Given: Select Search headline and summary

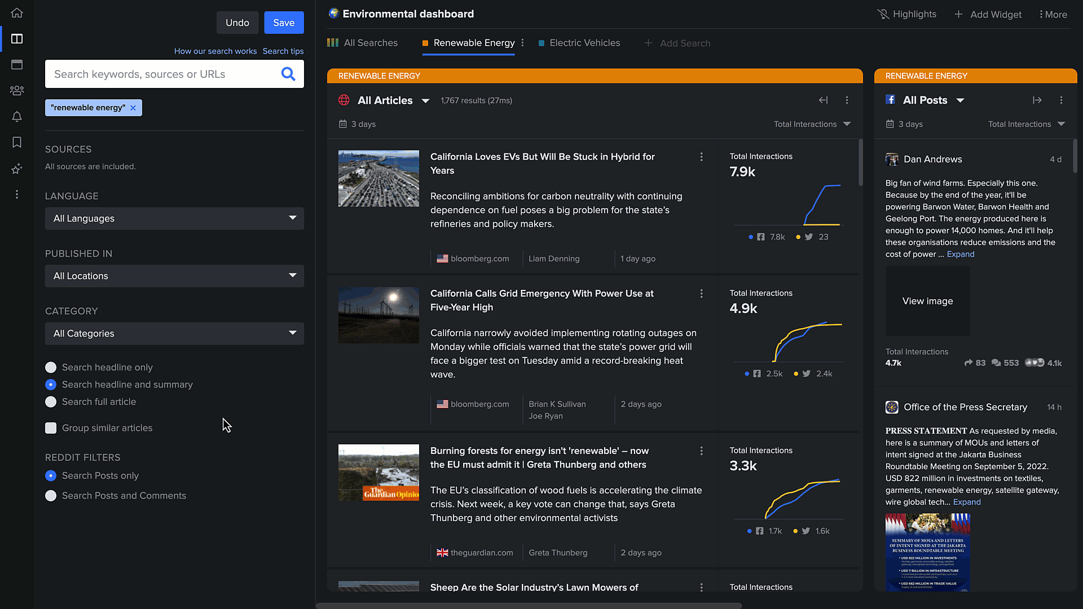Looking at the screenshot, I should 51,385.
